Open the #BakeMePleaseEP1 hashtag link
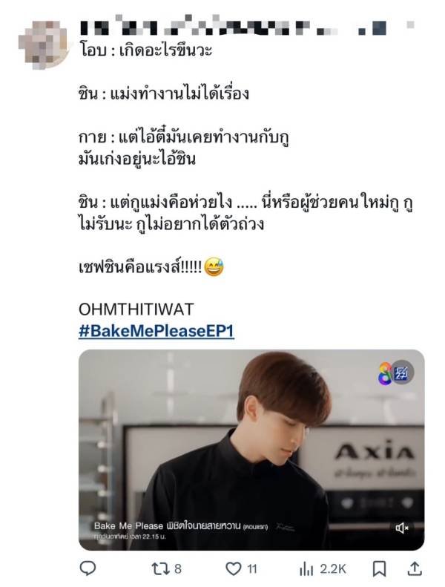This screenshot has height=587, width=445. [x=156, y=331]
